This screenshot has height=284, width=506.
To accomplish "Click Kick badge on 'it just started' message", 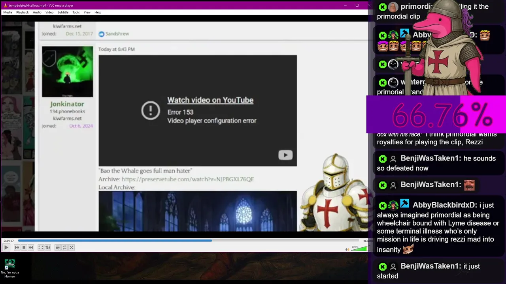I will pyautogui.click(x=382, y=267).
